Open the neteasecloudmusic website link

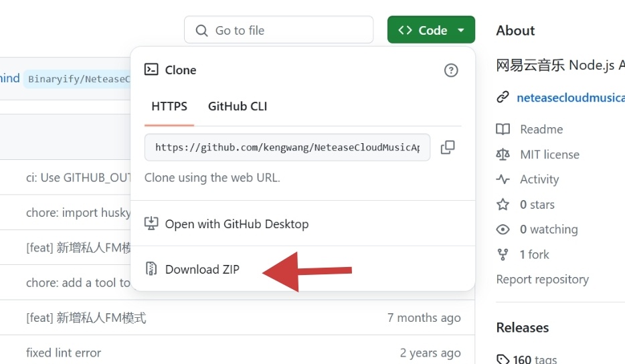click(570, 98)
